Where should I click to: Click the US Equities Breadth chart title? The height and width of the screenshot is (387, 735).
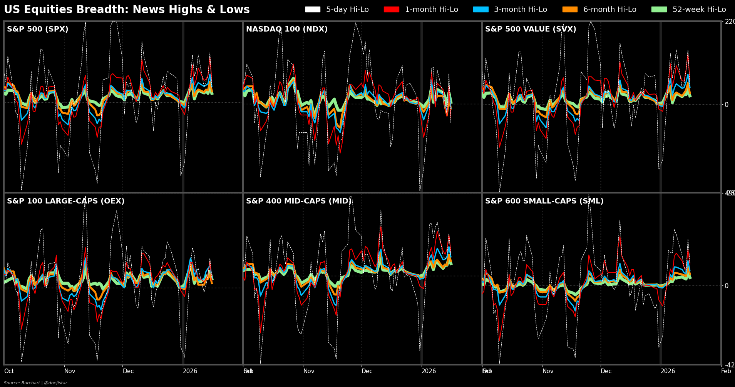127,10
